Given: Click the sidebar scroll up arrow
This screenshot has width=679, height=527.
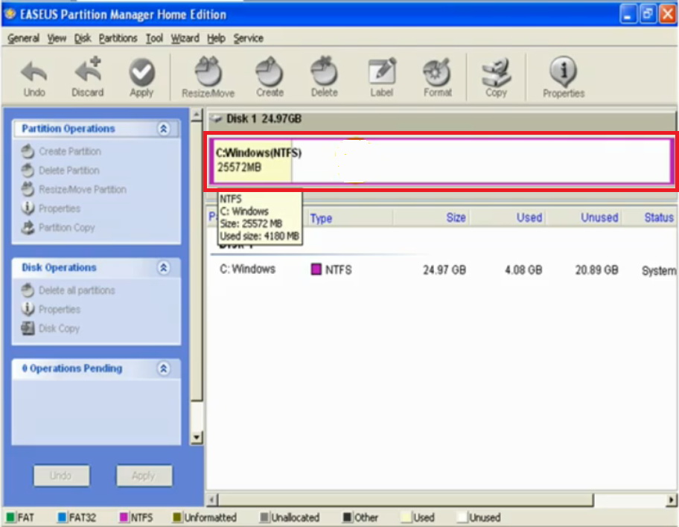Looking at the screenshot, I should tap(196, 115).
